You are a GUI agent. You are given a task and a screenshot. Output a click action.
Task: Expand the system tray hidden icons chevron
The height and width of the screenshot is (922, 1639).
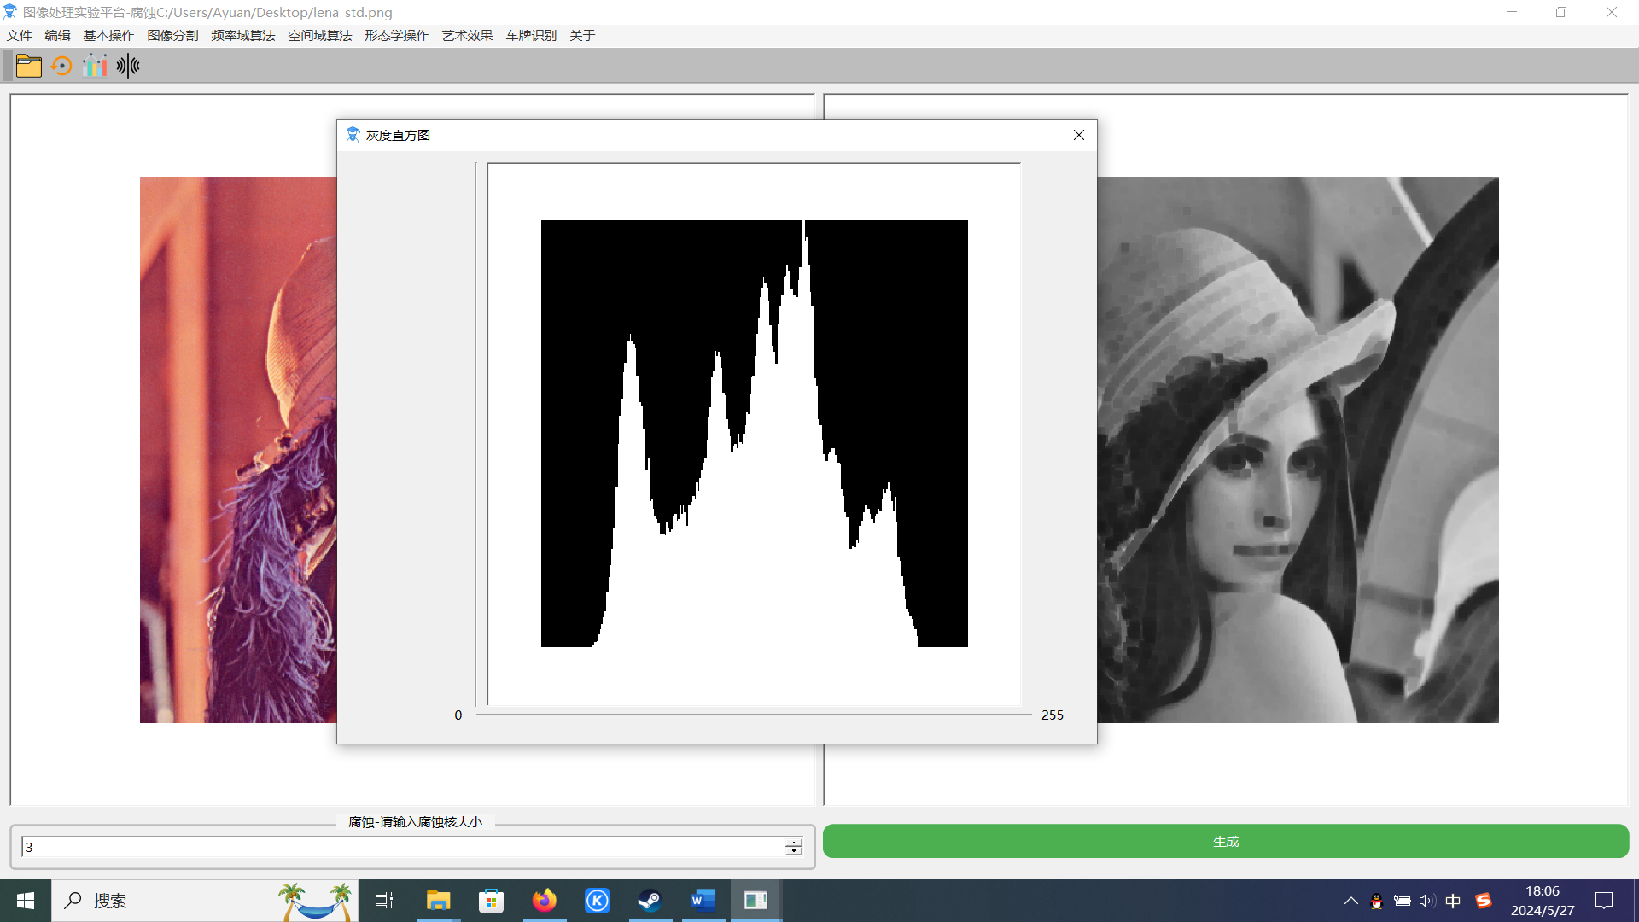pos(1350,901)
